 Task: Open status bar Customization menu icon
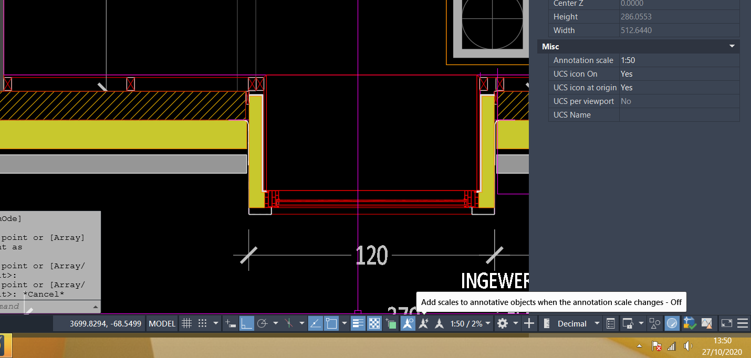(x=743, y=323)
